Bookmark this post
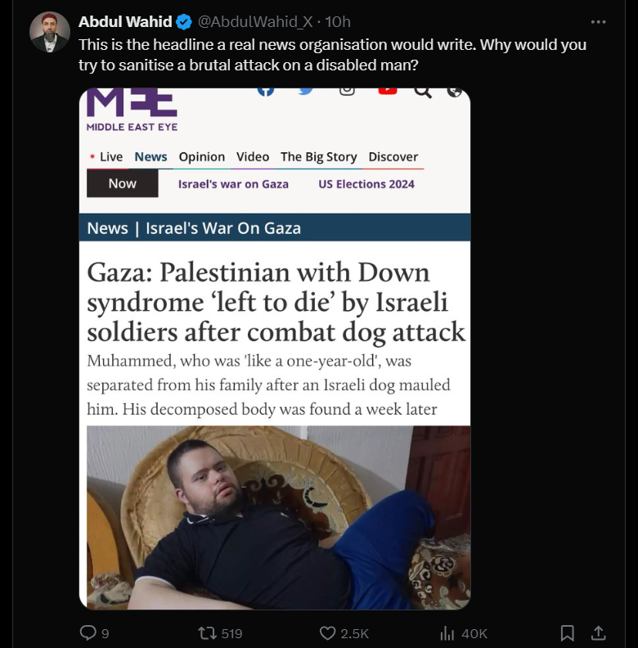The image size is (638, 648). [x=567, y=632]
